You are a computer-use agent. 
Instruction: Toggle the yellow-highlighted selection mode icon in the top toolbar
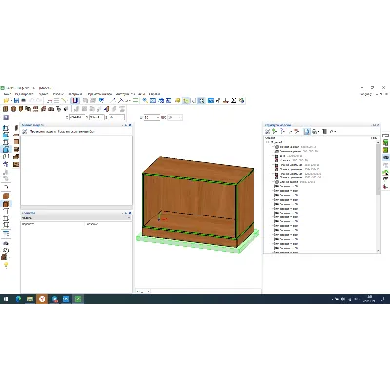(186, 100)
